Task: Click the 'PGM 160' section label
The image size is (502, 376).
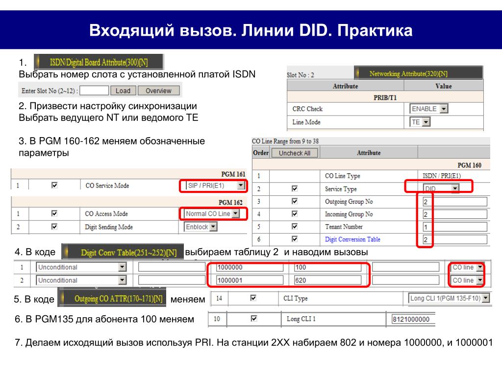Action: click(469, 165)
